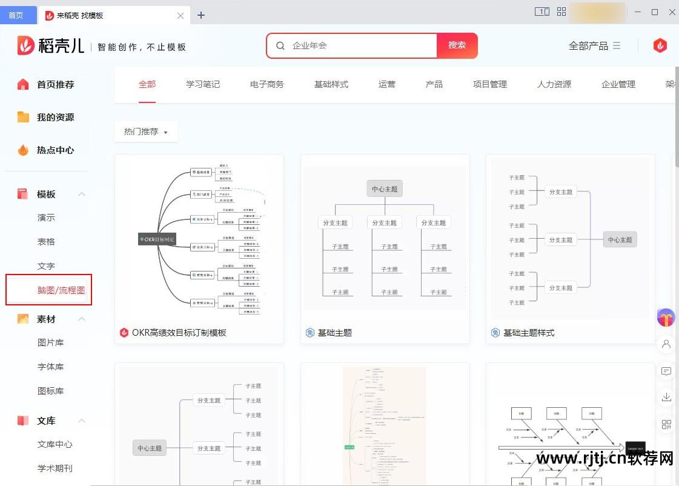The width and height of the screenshot is (679, 486).
Task: Select the 项目管理 category tab
Action: 490,84
